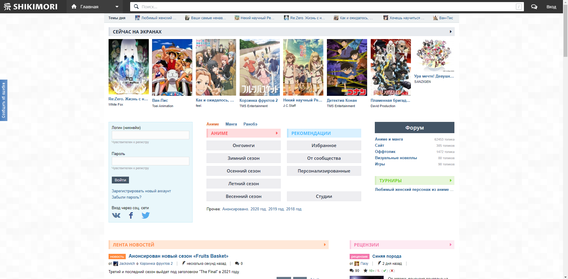
Task: Expand the Сейчас на экранах section arrow
Action: 451,32
